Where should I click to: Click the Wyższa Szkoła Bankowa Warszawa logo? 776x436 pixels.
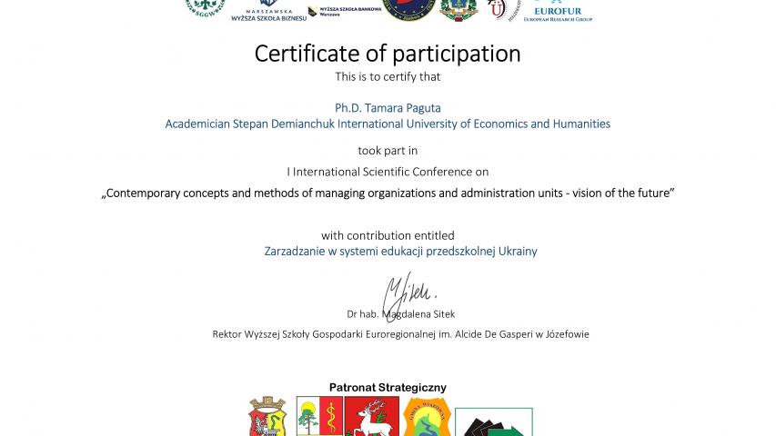[x=345, y=12]
